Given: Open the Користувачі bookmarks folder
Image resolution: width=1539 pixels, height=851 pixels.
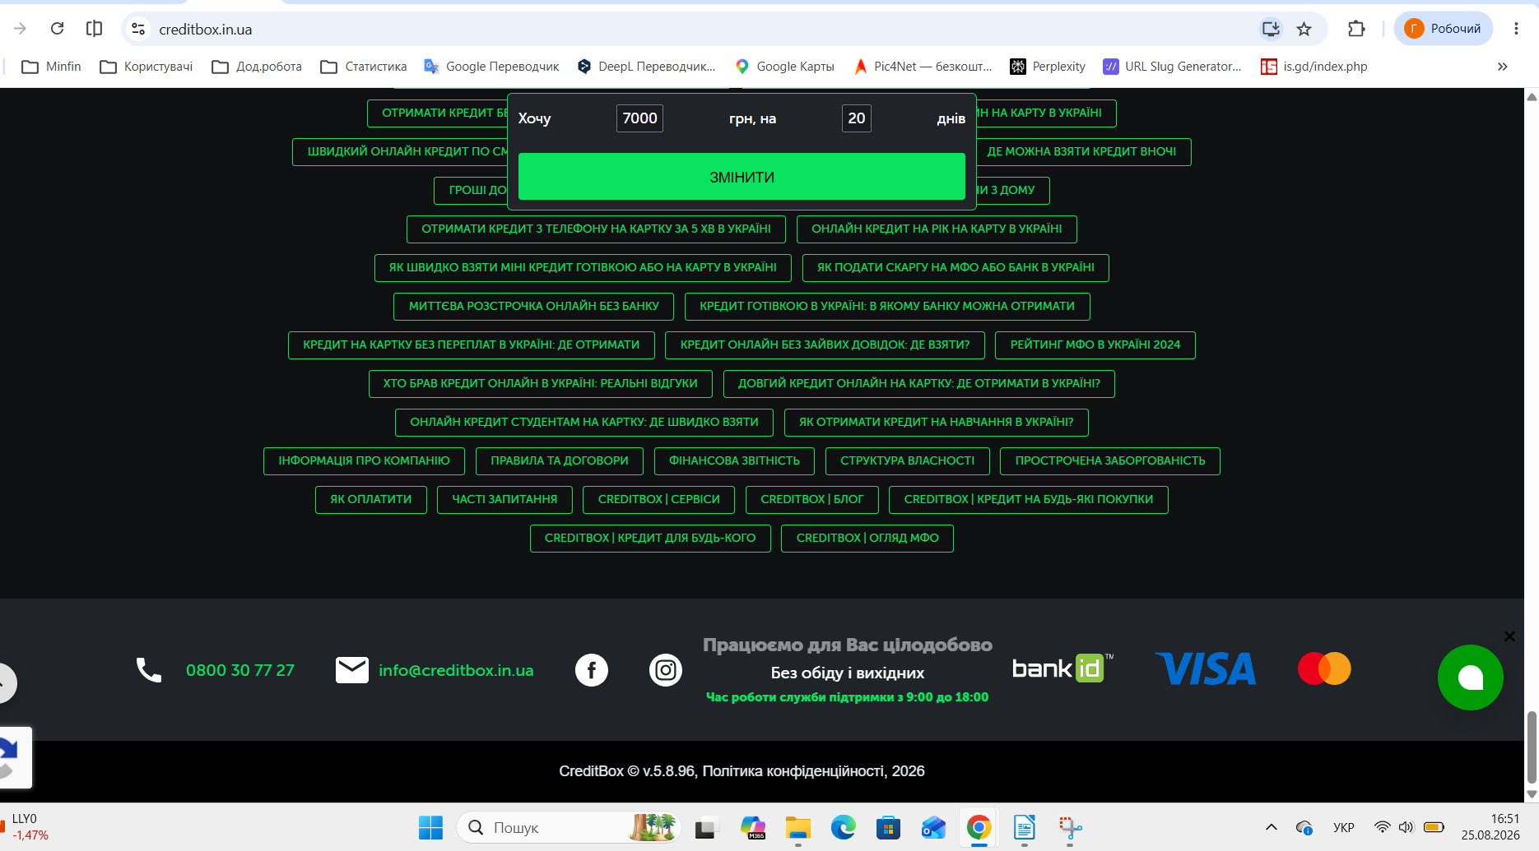Looking at the screenshot, I should [146, 67].
